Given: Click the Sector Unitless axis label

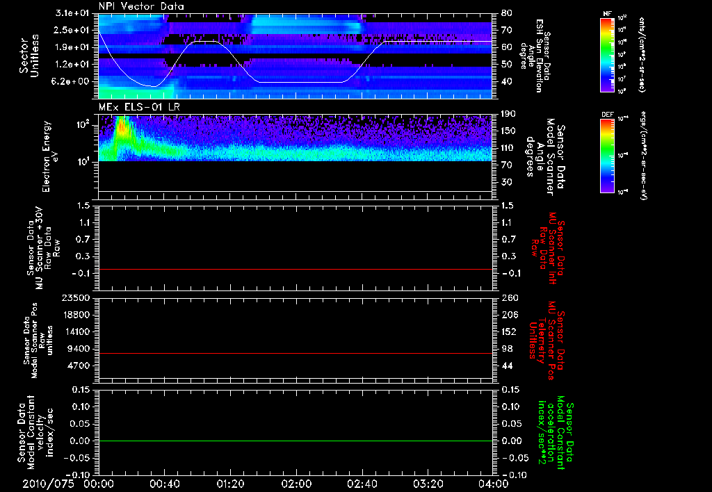Looking at the screenshot, I should click(29, 56).
